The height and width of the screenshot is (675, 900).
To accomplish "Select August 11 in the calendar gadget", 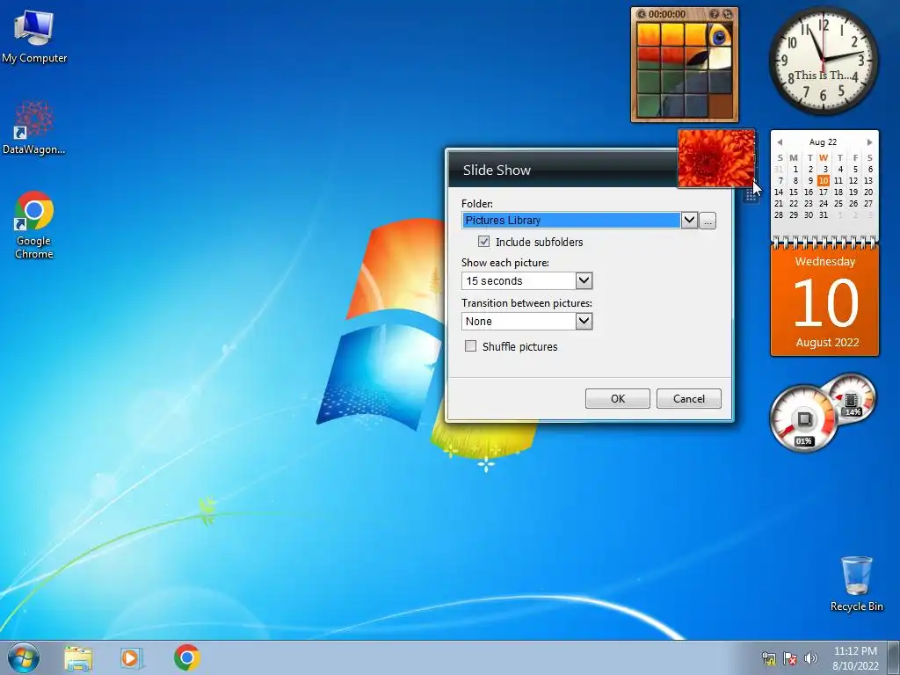I will pyautogui.click(x=838, y=181).
